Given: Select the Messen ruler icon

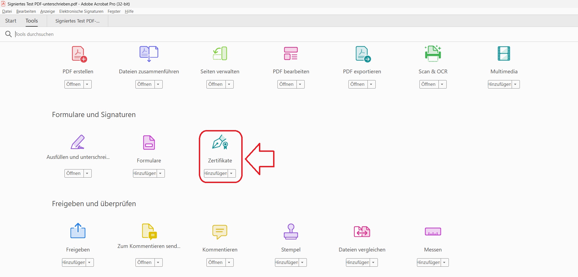Looking at the screenshot, I should point(433,232).
